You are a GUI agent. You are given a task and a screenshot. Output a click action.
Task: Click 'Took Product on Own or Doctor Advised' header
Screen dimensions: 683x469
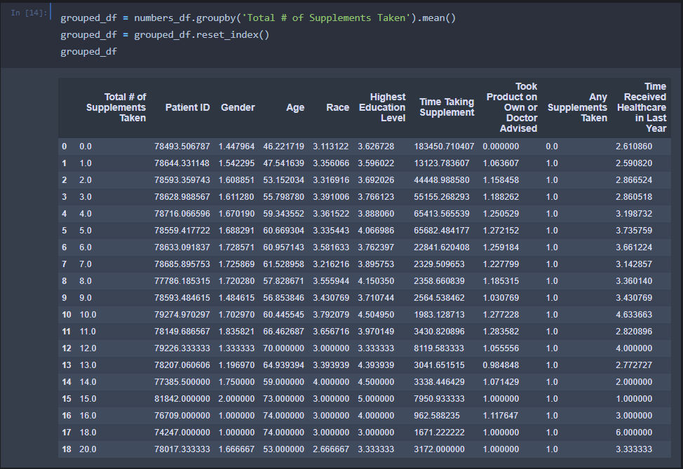(x=512, y=107)
